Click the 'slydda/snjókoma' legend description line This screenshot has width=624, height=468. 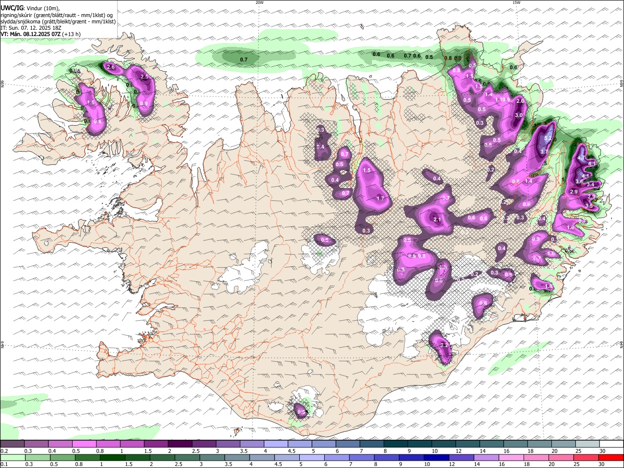point(58,21)
